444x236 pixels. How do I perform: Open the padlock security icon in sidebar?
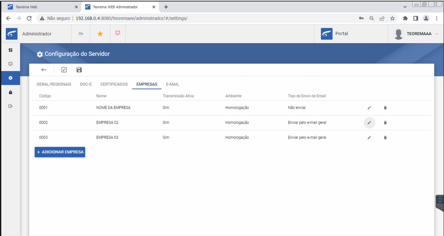coord(11,92)
